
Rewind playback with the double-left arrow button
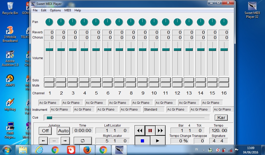pyautogui.click(x=140, y=130)
